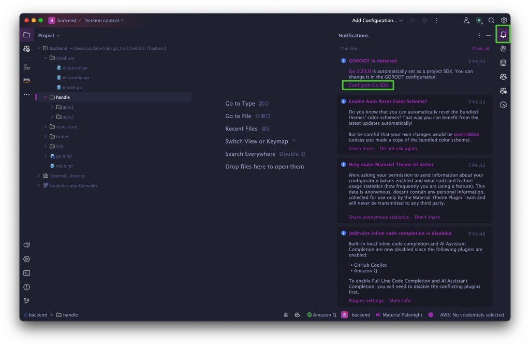
Task: Open the Services tool window icon
Action: 27,259
